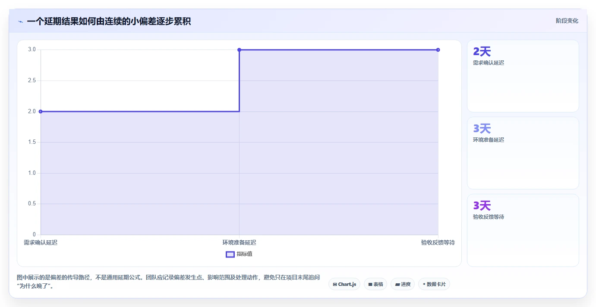This screenshot has width=596, height=307.
Task: Click the 验收反馈等待 x-axis label
Action: pos(438,243)
